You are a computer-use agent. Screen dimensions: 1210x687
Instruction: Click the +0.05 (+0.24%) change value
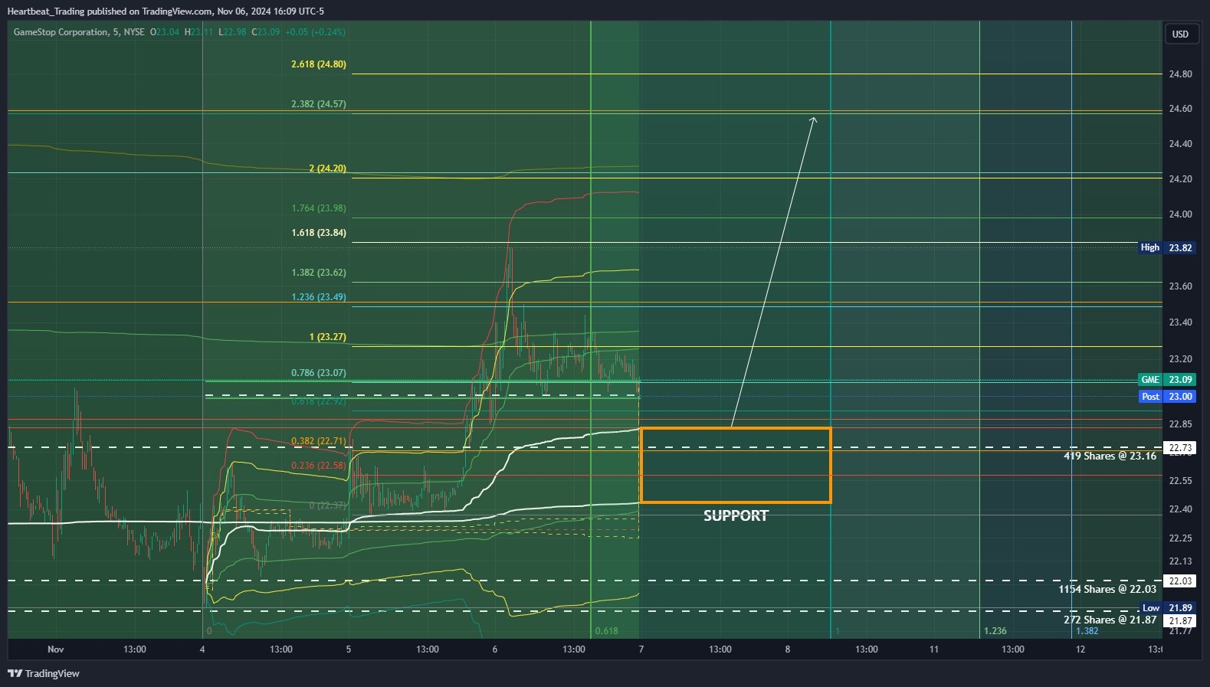pos(315,32)
